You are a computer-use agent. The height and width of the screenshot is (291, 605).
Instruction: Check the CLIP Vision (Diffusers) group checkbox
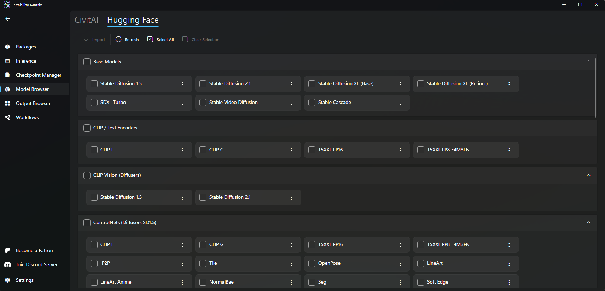[x=87, y=175]
